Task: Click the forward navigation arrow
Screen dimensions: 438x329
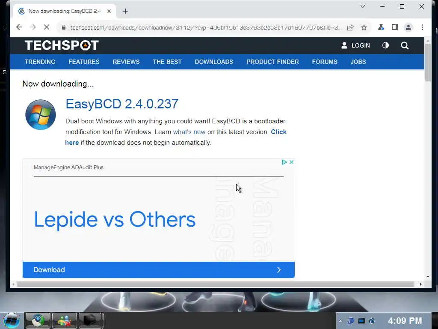Action: click(33, 27)
